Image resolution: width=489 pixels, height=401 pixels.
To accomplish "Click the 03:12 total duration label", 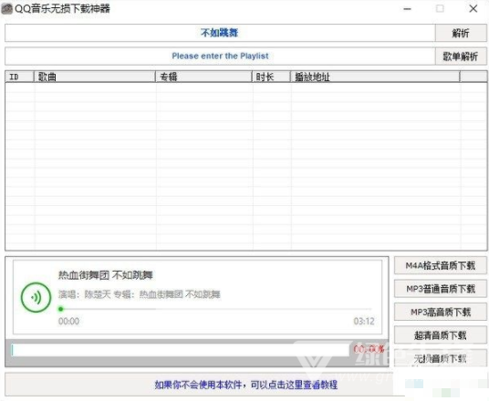I will [364, 321].
